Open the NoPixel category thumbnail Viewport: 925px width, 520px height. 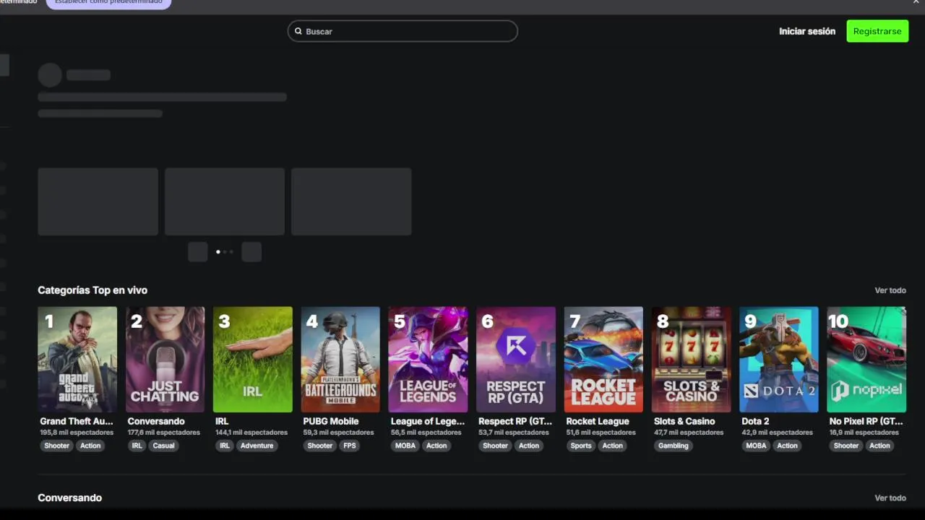click(866, 360)
